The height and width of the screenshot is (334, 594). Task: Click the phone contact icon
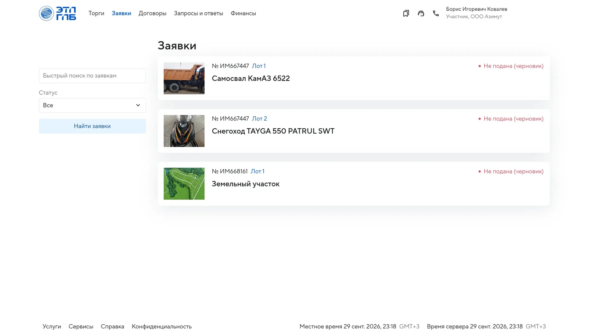436,13
